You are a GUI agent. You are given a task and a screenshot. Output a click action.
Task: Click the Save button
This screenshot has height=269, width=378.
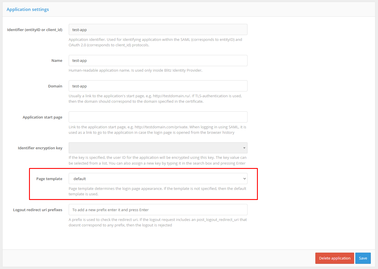point(363,258)
